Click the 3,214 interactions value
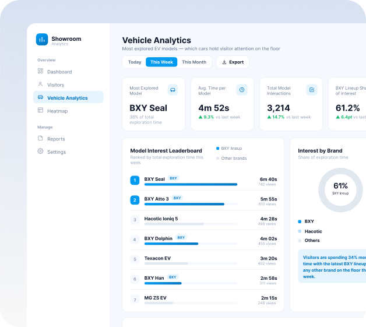The height and width of the screenshot is (327, 366). (x=279, y=108)
